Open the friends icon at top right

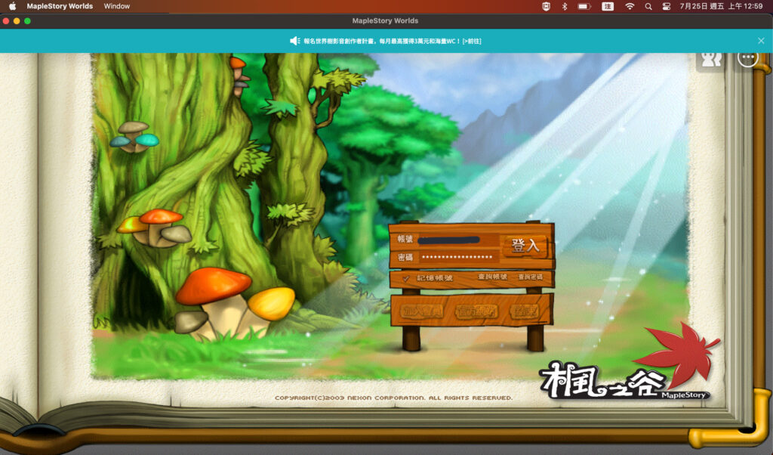[x=711, y=60]
